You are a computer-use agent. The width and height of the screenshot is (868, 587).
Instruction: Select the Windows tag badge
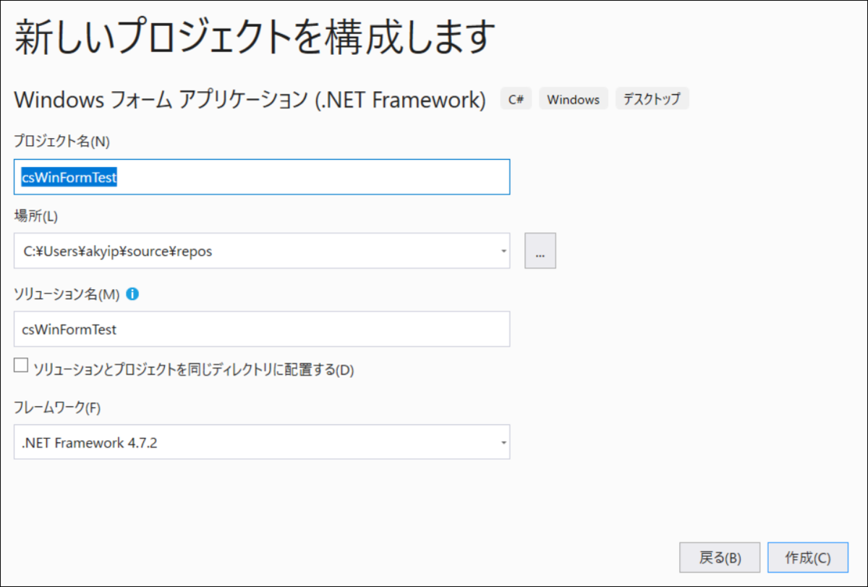(x=573, y=99)
